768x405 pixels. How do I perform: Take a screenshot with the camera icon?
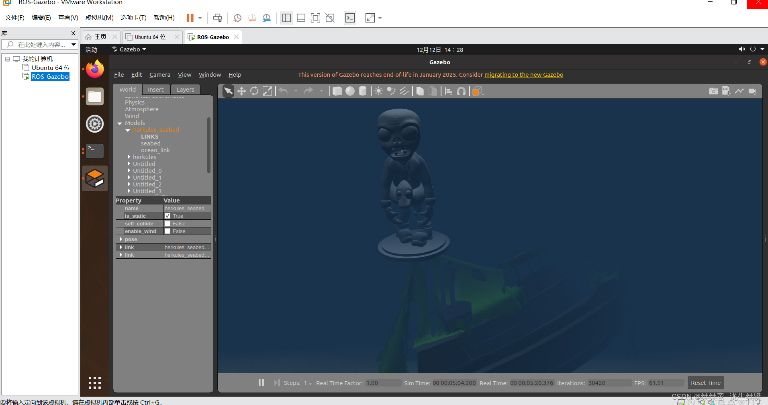tap(713, 91)
